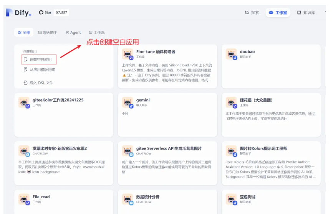Open gitee Serverless API生成毛茸茸图片 title
Screen dimensions: 333x214
click(169, 148)
